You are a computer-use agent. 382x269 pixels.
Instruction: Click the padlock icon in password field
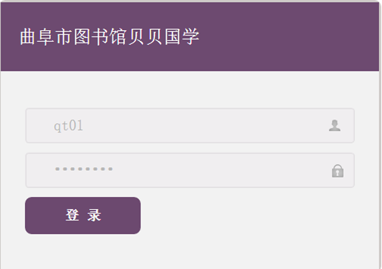click(337, 171)
